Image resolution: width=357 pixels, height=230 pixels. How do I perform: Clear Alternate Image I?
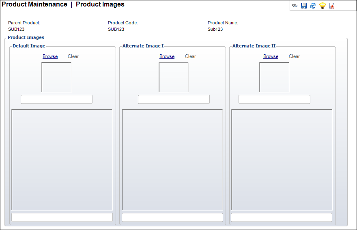(x=190, y=56)
